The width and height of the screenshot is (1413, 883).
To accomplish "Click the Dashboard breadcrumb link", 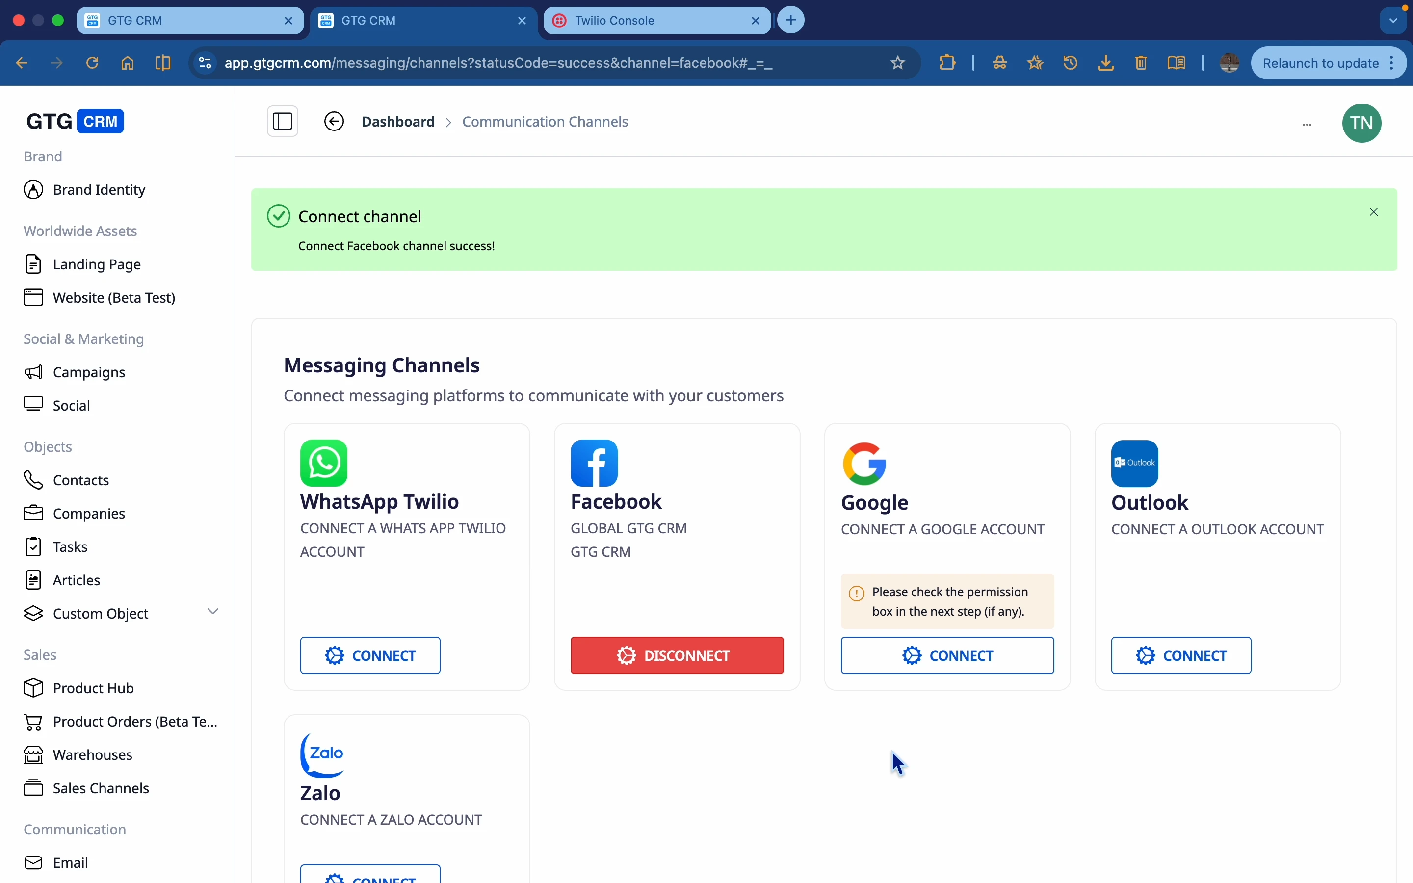I will pyautogui.click(x=398, y=121).
